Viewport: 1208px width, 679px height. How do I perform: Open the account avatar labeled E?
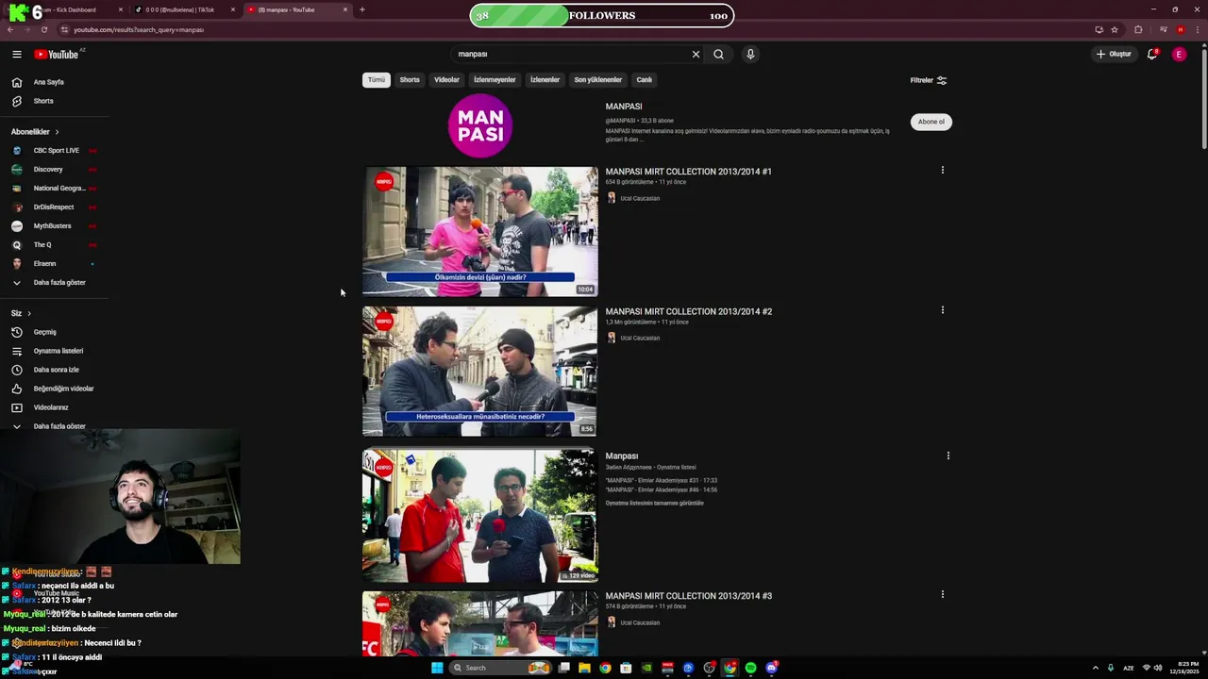(1179, 54)
